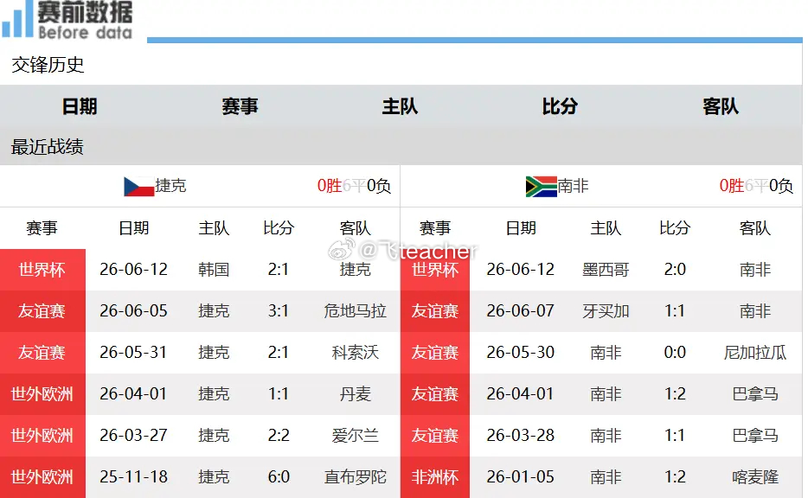Click 友谊赛 tag in the 牙买加 row
Image resolution: width=808 pixels, height=498 pixels.
pyautogui.click(x=435, y=311)
